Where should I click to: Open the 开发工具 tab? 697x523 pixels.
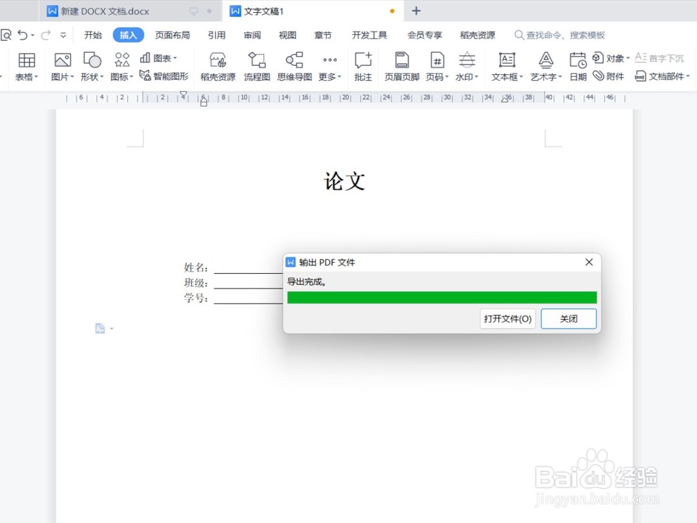(369, 35)
